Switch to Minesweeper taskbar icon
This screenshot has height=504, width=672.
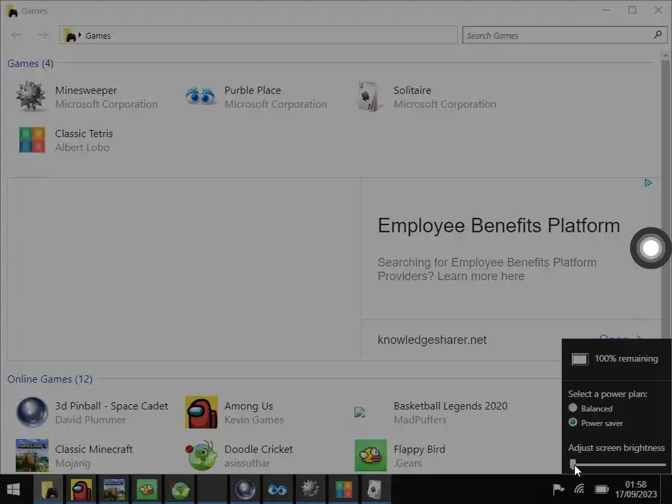click(310, 489)
